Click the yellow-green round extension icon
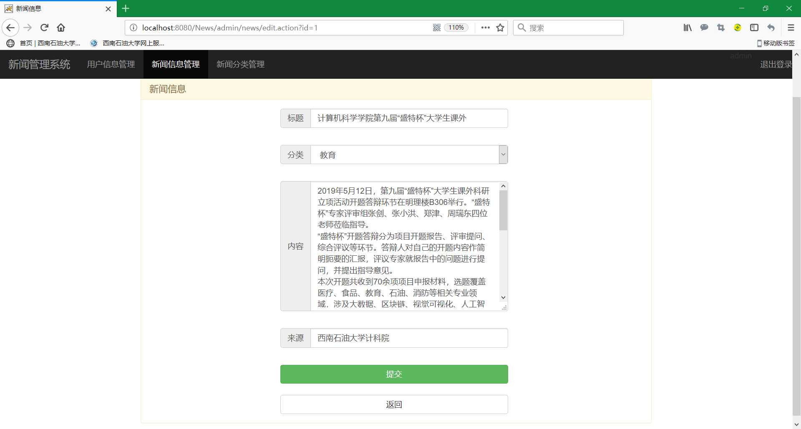The width and height of the screenshot is (801, 429). (738, 28)
